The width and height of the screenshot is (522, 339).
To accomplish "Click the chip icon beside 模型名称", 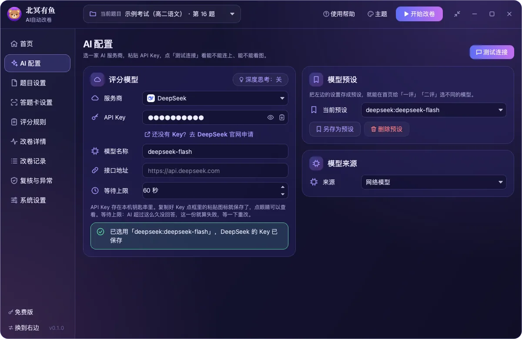I will 95,151.
